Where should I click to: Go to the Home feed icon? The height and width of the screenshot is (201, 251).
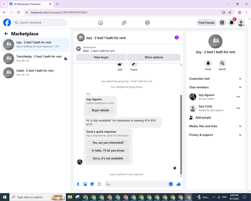point(100,23)
